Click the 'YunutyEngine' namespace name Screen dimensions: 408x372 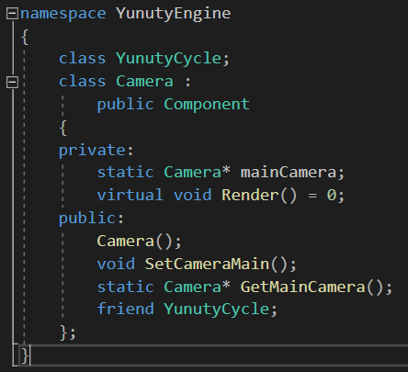tap(174, 14)
